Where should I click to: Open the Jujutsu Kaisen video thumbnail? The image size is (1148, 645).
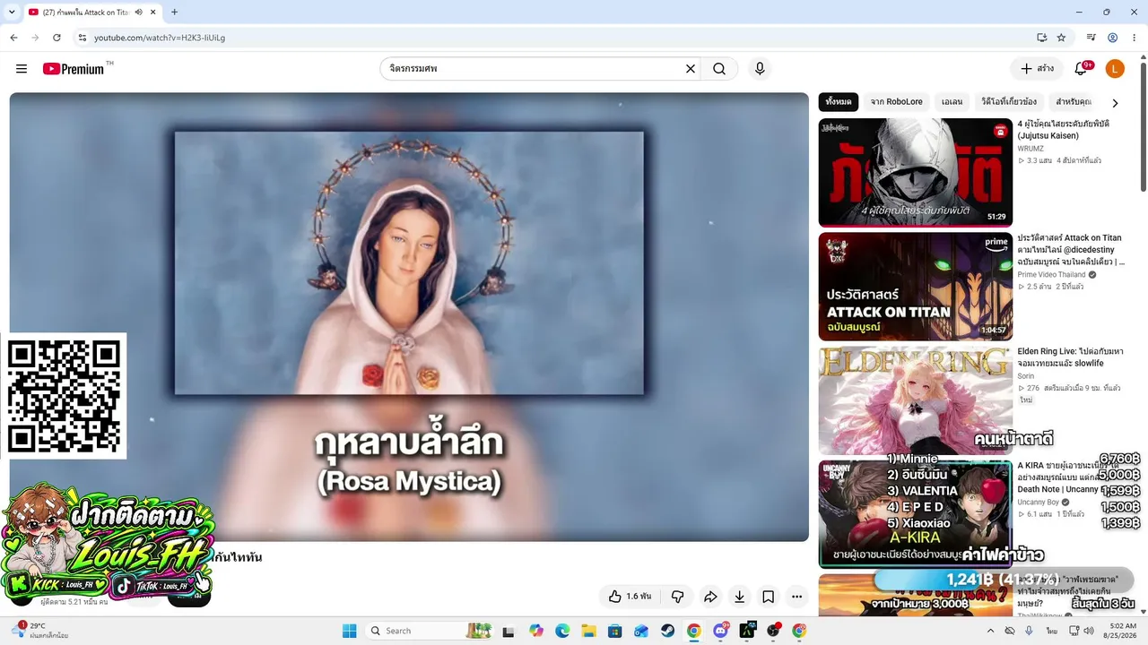[916, 172]
